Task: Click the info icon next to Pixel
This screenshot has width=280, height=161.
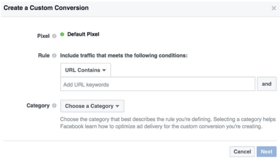Action: tap(54, 36)
